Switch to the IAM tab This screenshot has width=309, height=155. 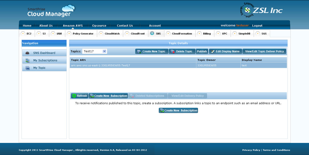[57, 34]
